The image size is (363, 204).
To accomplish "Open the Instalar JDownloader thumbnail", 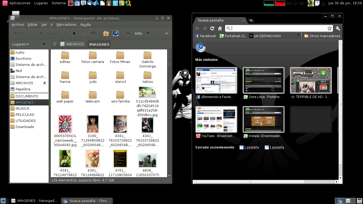I will pyautogui.click(x=264, y=120).
